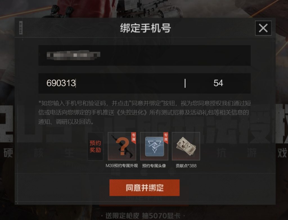
Task: Click the 专属 tag on M39 reward
Action: tap(134, 137)
